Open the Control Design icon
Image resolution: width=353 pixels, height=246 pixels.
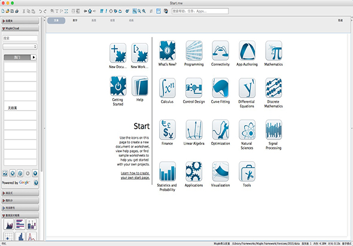[194, 88]
